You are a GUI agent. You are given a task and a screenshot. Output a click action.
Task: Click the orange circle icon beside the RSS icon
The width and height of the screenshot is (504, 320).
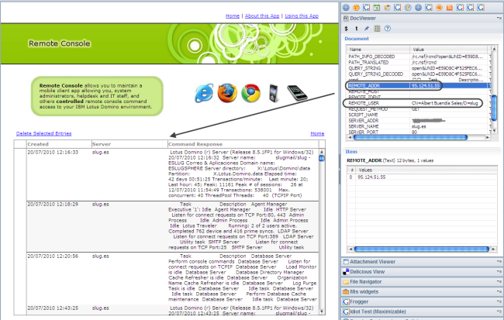point(439,8)
